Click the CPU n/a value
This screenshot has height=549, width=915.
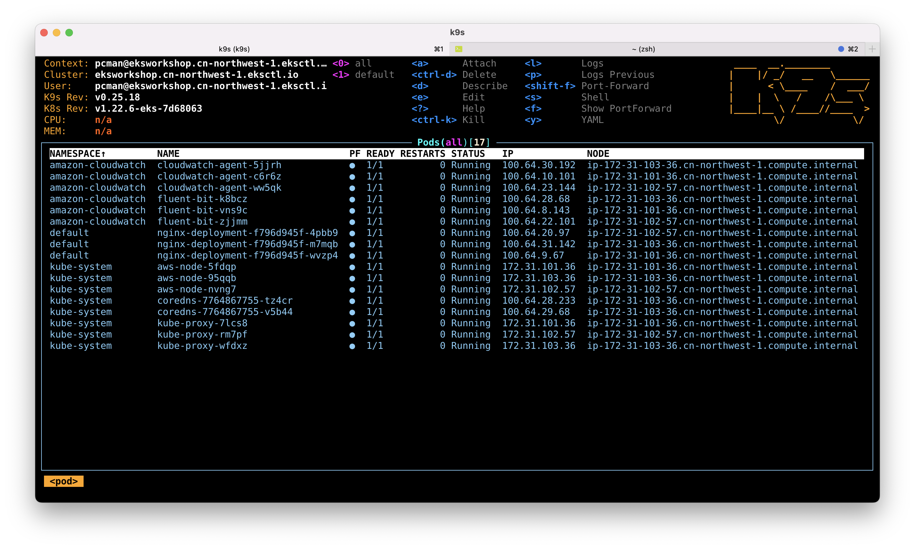[x=103, y=120]
